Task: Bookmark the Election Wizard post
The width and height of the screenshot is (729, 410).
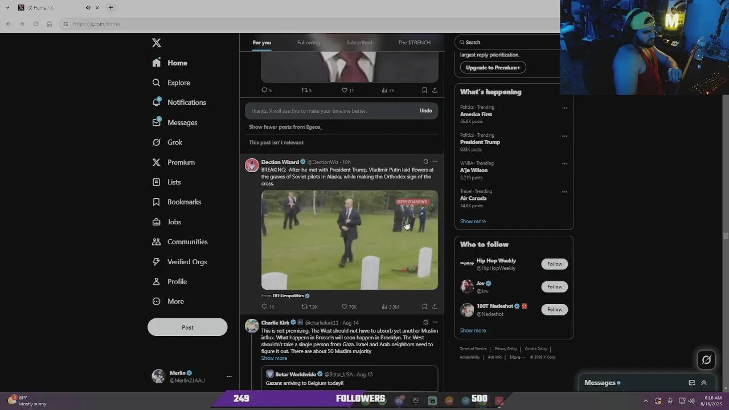Action: (x=424, y=307)
